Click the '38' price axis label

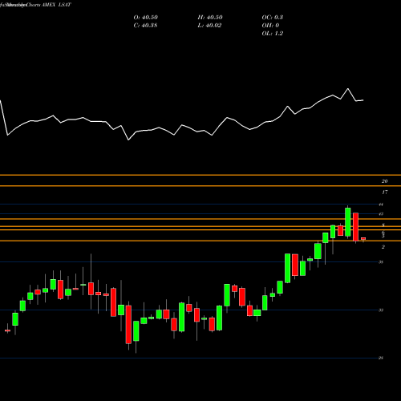381,262
